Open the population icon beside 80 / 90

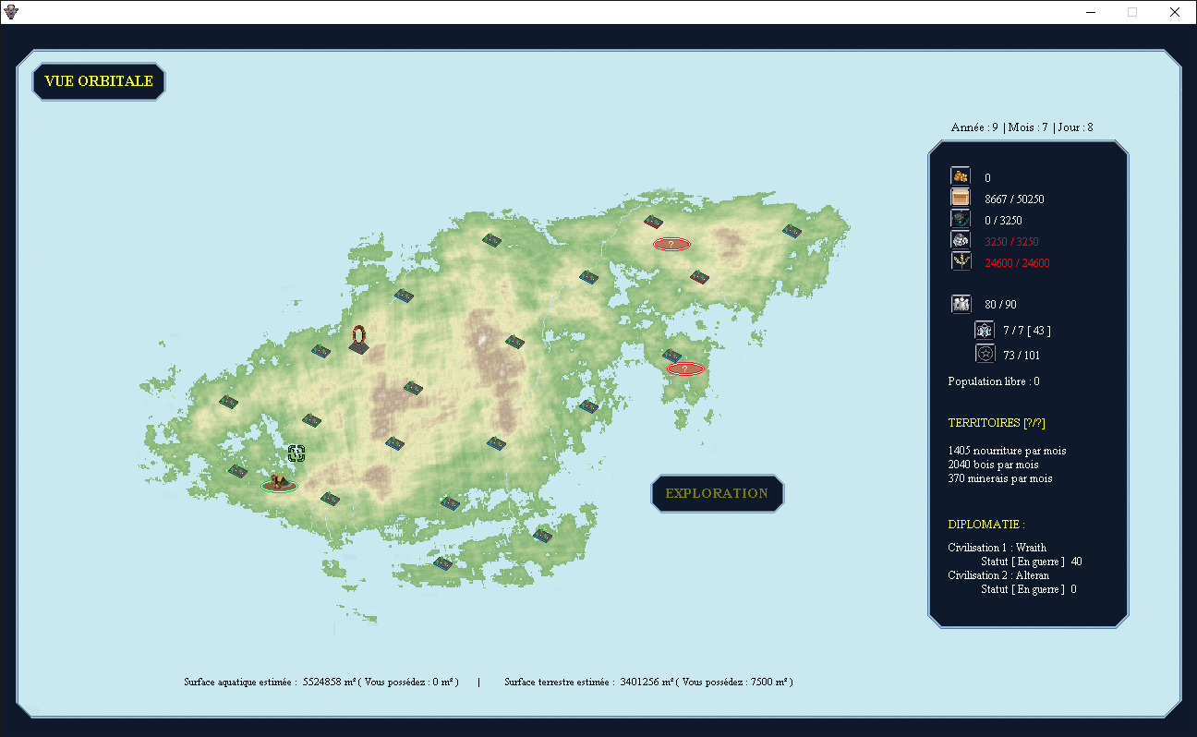pyautogui.click(x=961, y=304)
